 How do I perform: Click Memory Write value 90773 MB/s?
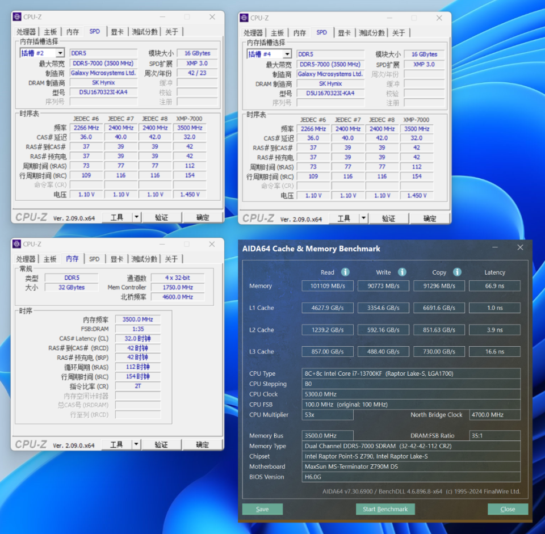(x=383, y=286)
